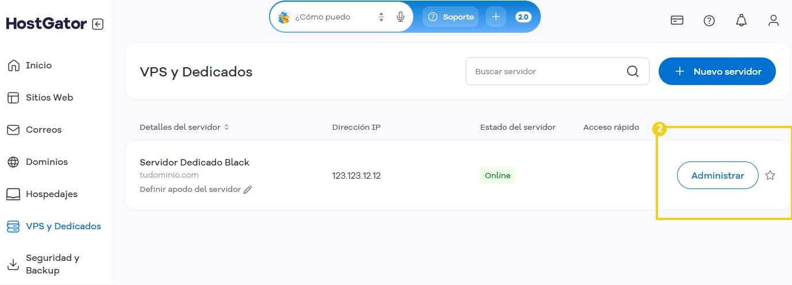Collapse the sidebar with the arrow icon

pyautogui.click(x=98, y=24)
